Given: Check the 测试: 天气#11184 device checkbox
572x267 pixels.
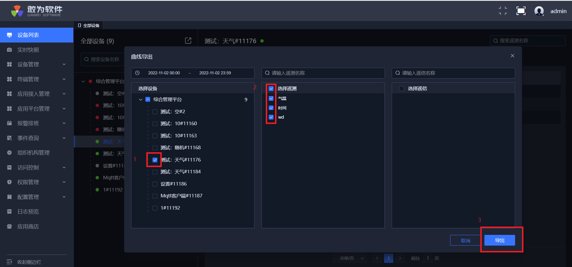Looking at the screenshot, I should tap(155, 172).
